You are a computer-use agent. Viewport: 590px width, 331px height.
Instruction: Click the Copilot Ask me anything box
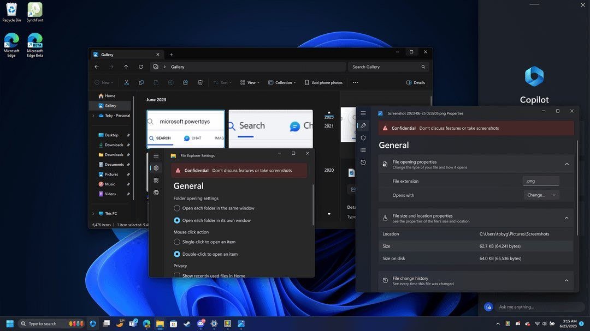(x=539, y=306)
